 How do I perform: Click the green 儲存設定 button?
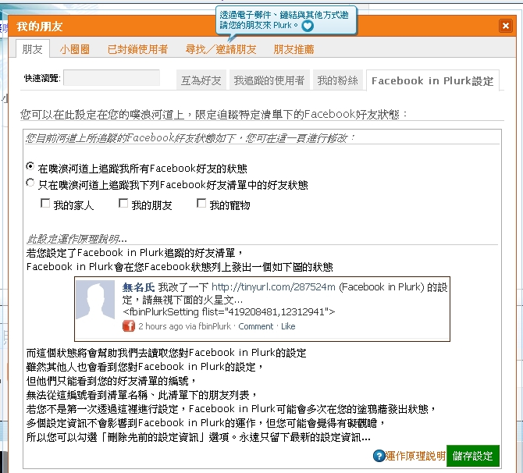click(472, 456)
